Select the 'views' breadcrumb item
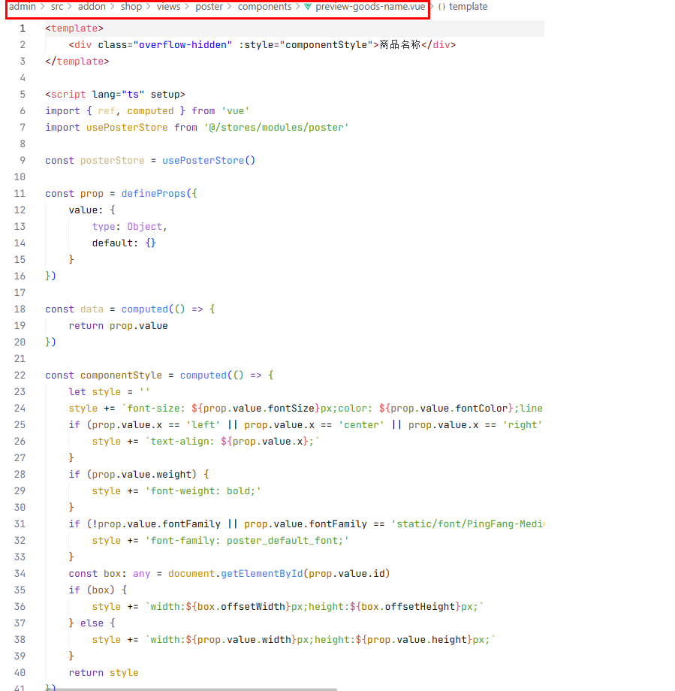The height and width of the screenshot is (691, 675). 168,7
